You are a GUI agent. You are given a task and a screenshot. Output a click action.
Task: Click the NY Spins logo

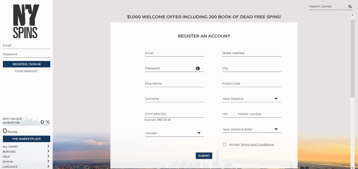[26, 21]
